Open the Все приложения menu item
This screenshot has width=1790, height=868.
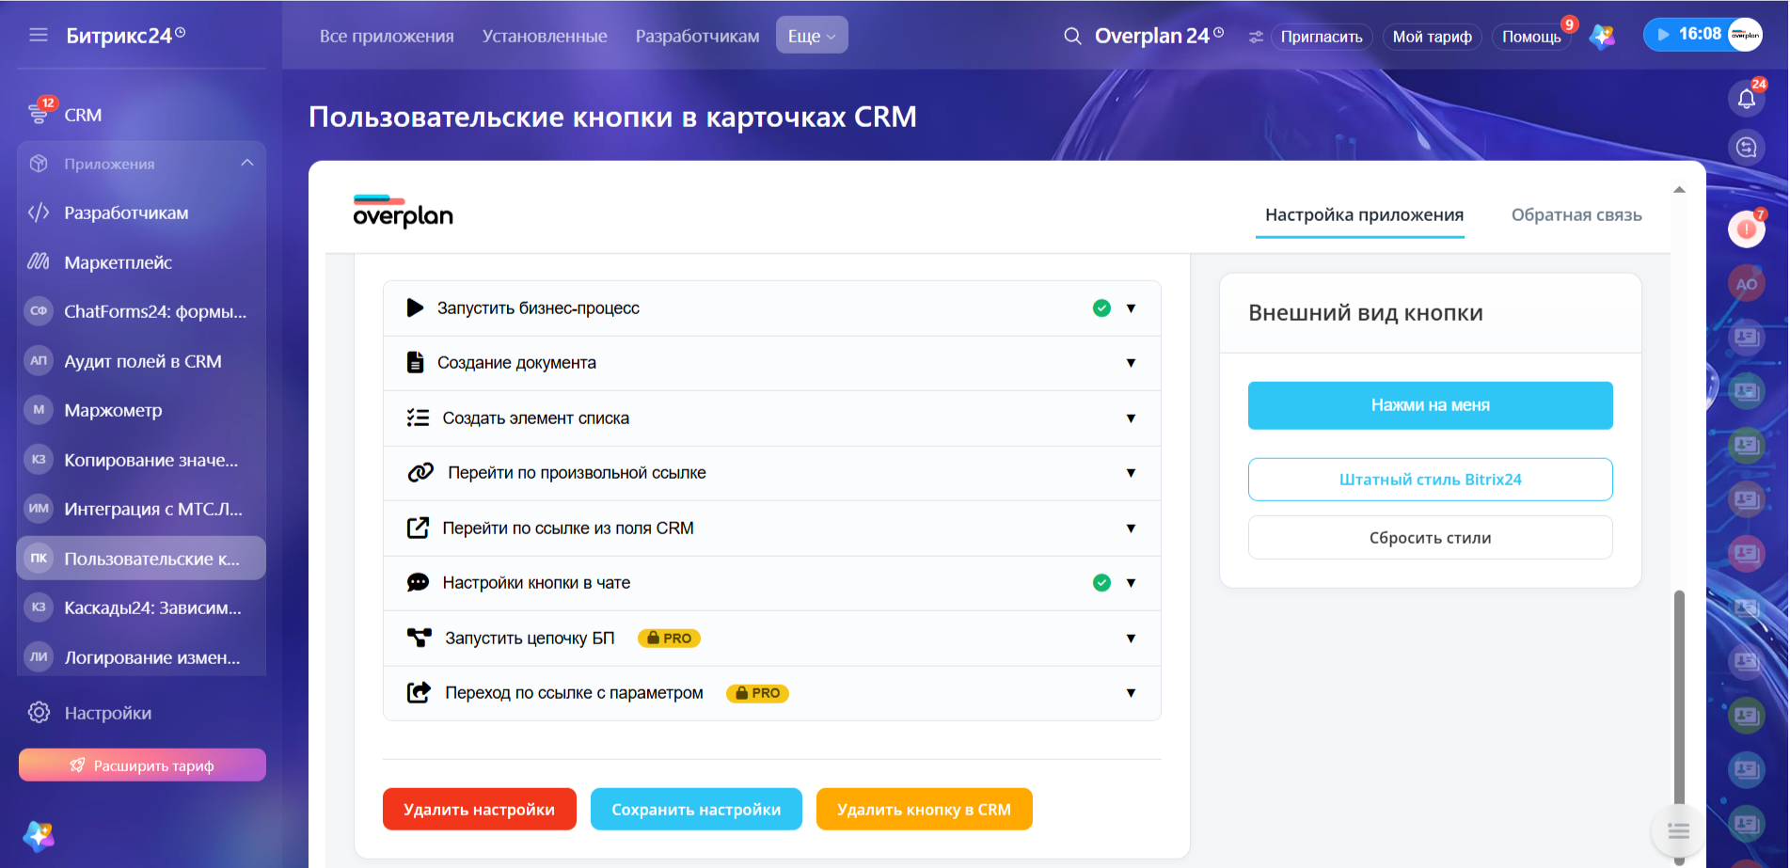(x=387, y=36)
